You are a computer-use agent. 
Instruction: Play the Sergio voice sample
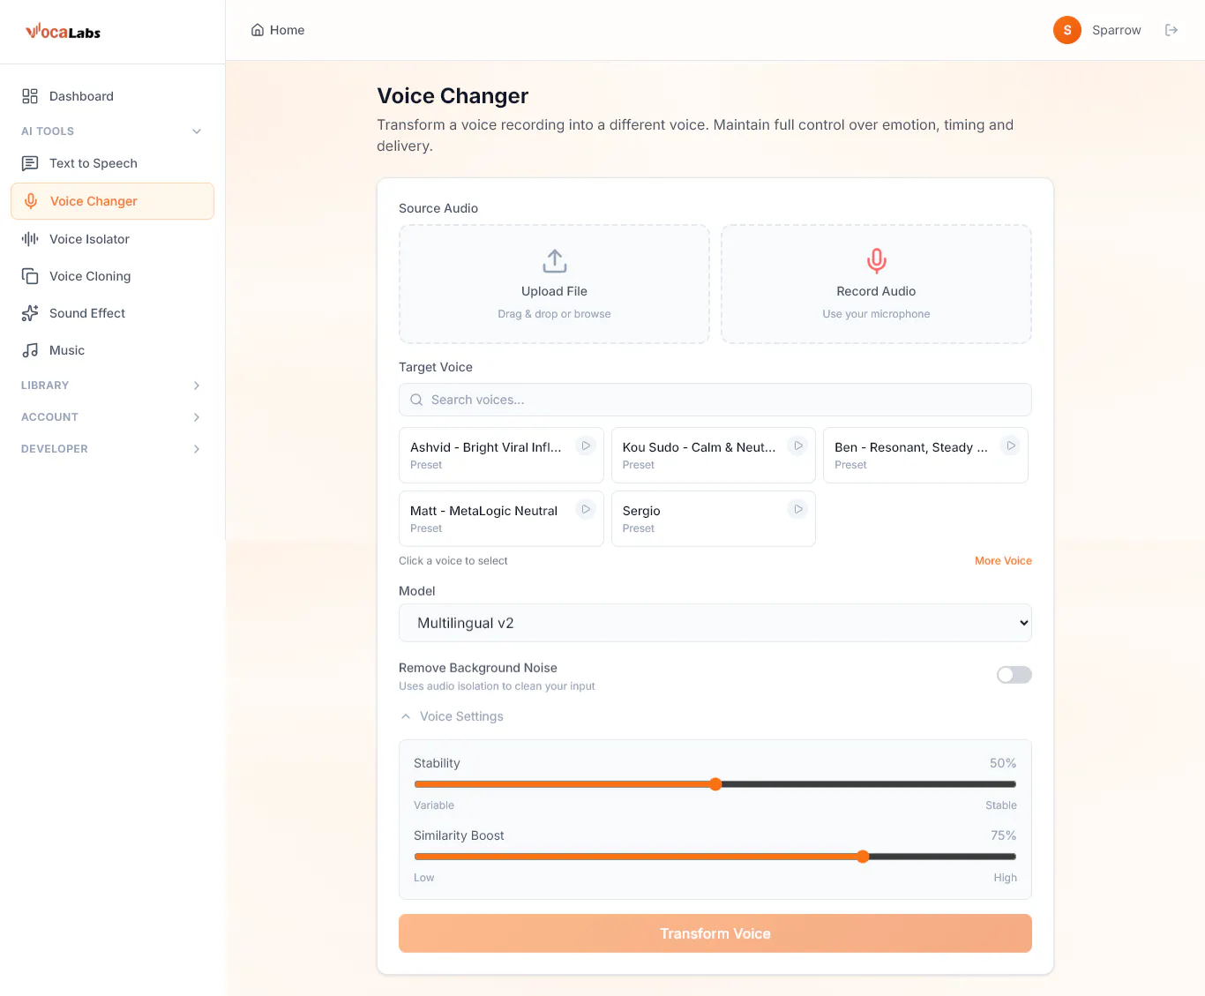[797, 509]
